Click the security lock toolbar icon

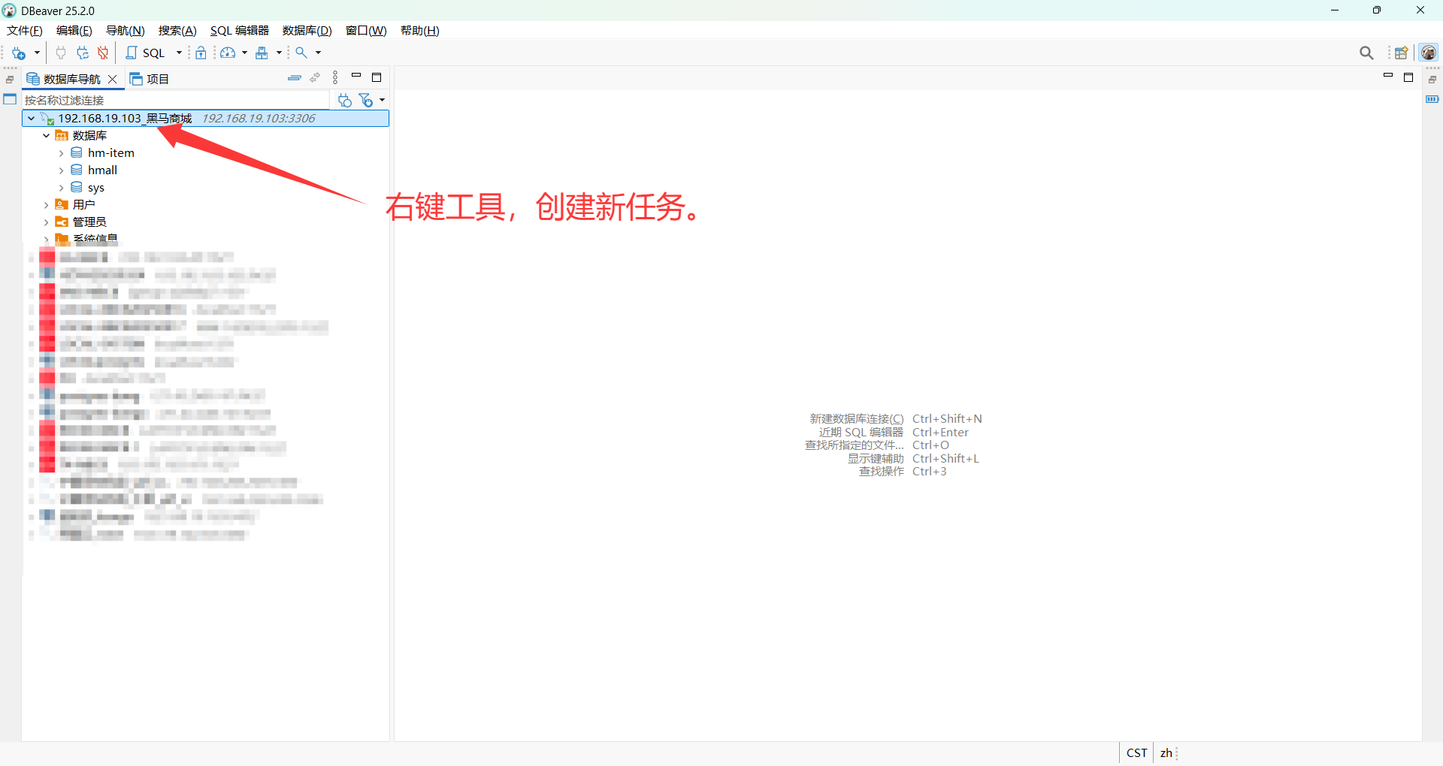[201, 53]
